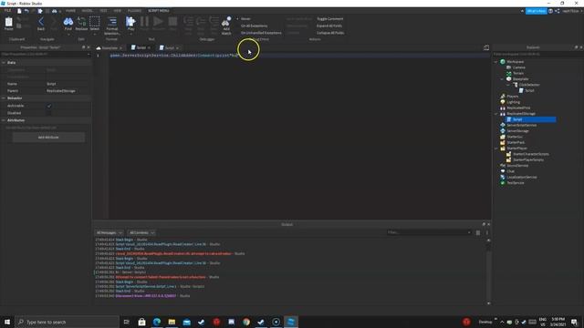
Task: Collapse the ReplicatedStorage tree node
Action: [495, 114]
